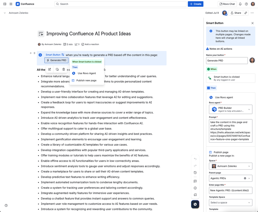Click Add a reaction
The image size is (258, 212).
pos(90,44)
